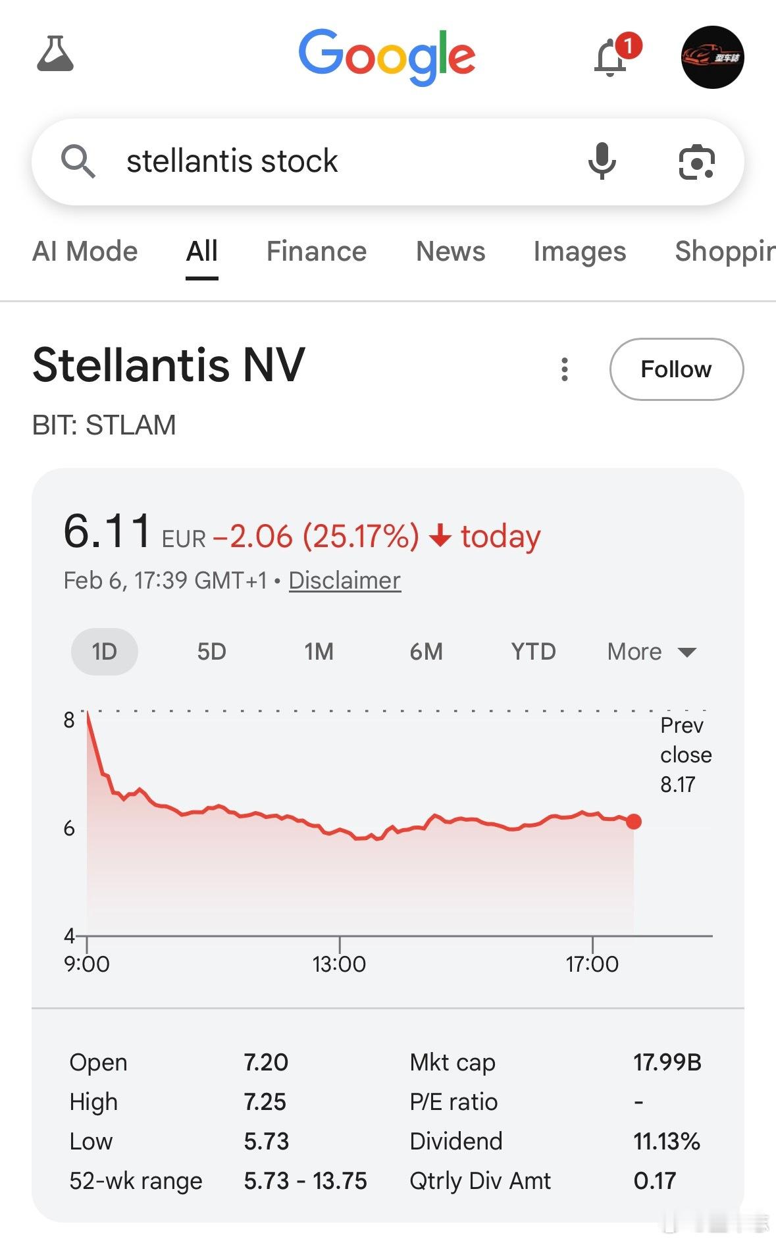
Task: Open the three-dot options menu
Action: (564, 369)
